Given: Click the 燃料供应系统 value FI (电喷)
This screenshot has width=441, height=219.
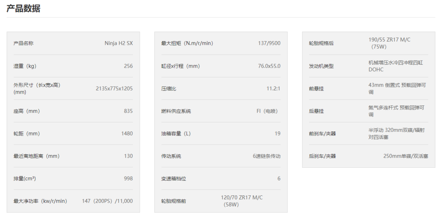Looking at the screenshot, I should pos(268,111).
